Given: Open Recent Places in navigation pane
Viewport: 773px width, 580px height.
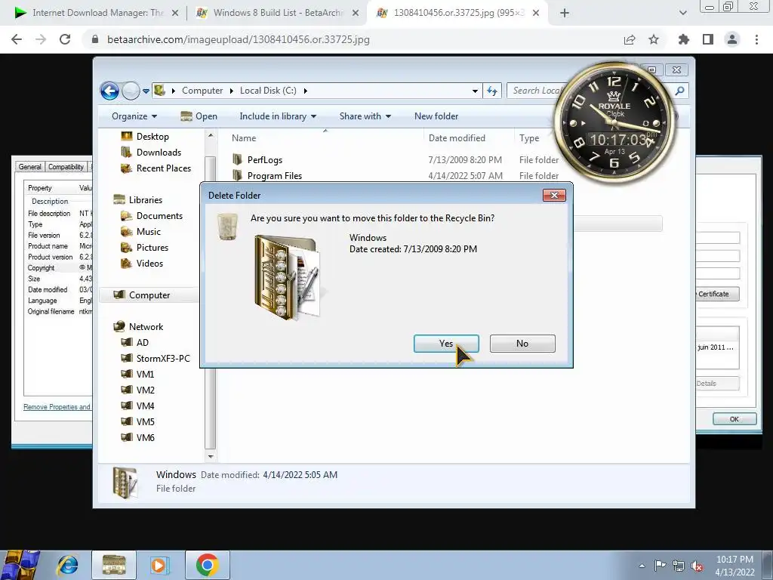Looking at the screenshot, I should [x=163, y=168].
